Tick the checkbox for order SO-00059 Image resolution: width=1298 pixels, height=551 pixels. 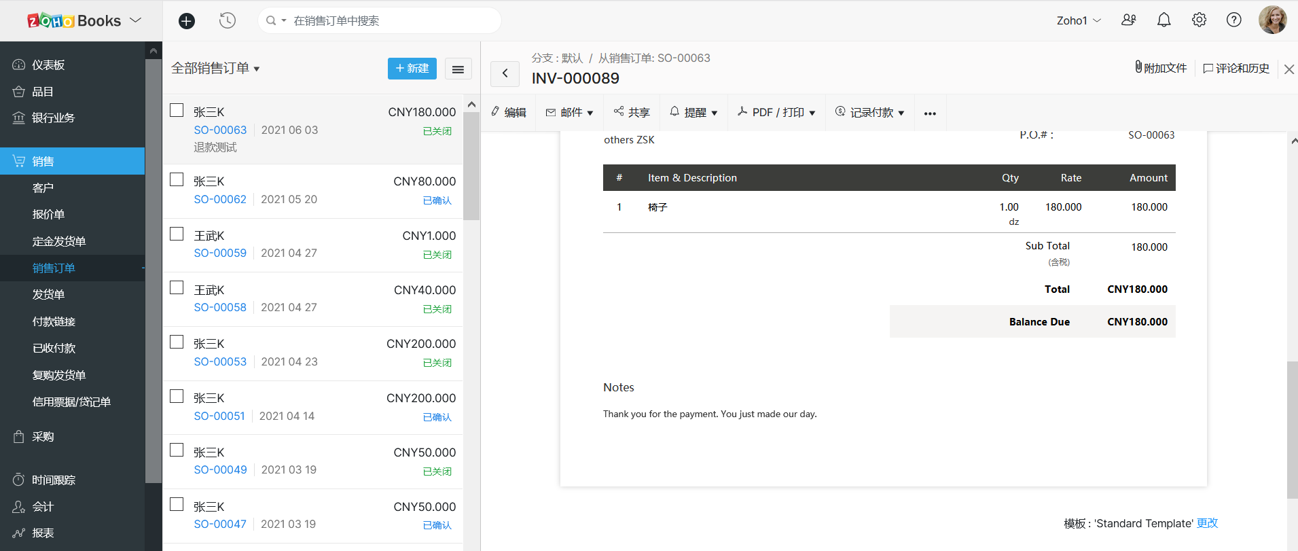pos(177,234)
